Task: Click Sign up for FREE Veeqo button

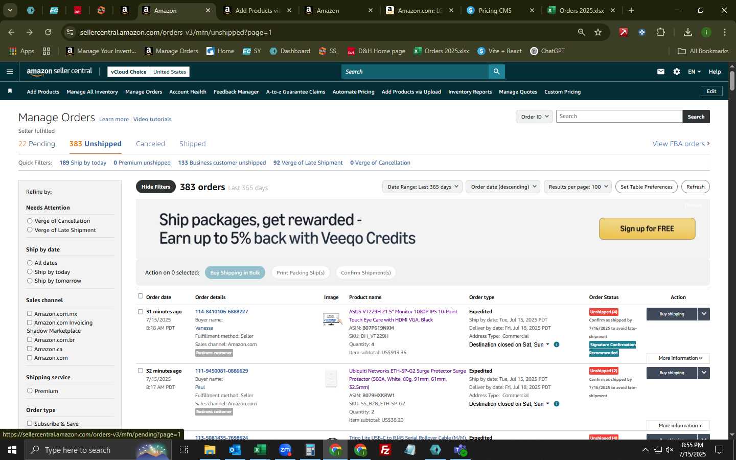Action: [647, 228]
